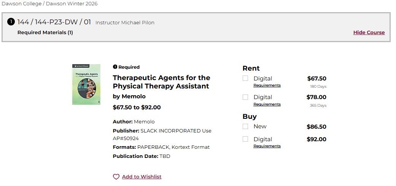396x186 pixels.
Task: Click the 144 / 144-P23-DW / 01 course header
Action: pos(54,22)
